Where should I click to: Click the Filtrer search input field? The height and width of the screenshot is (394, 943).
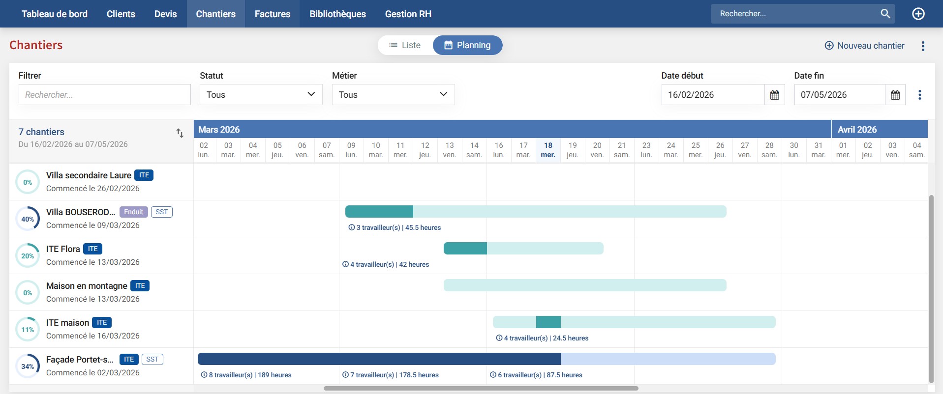point(104,95)
